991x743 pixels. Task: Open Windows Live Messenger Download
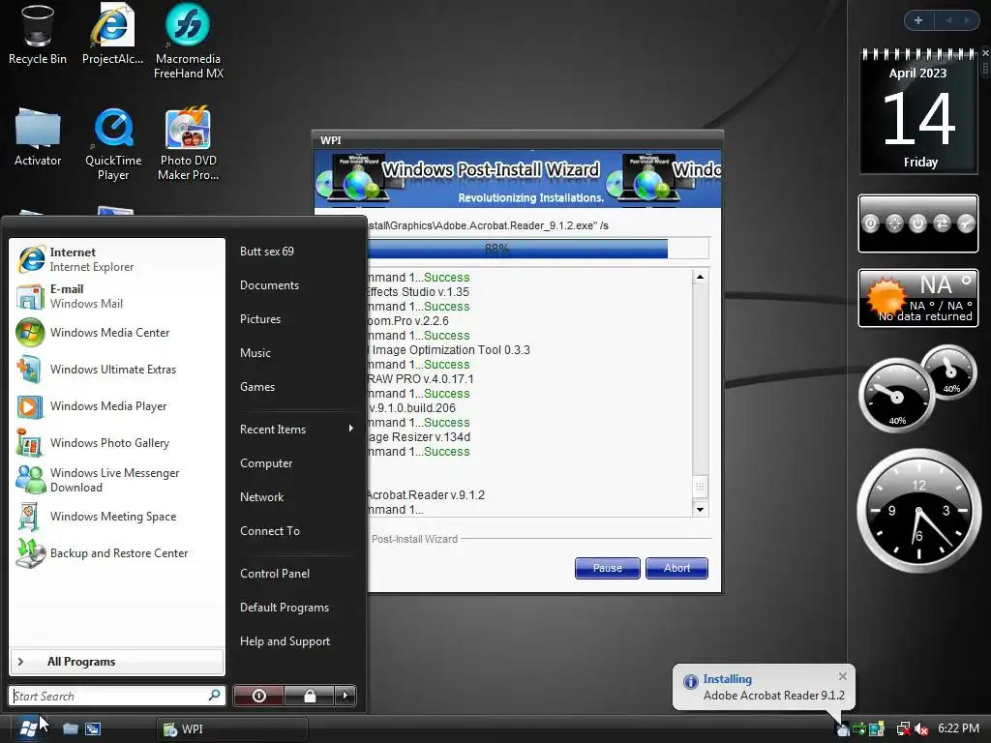(117, 480)
